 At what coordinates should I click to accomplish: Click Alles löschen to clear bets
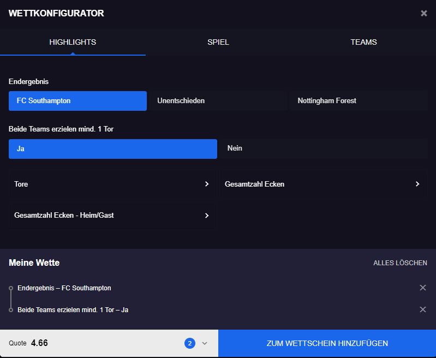[x=400, y=263]
